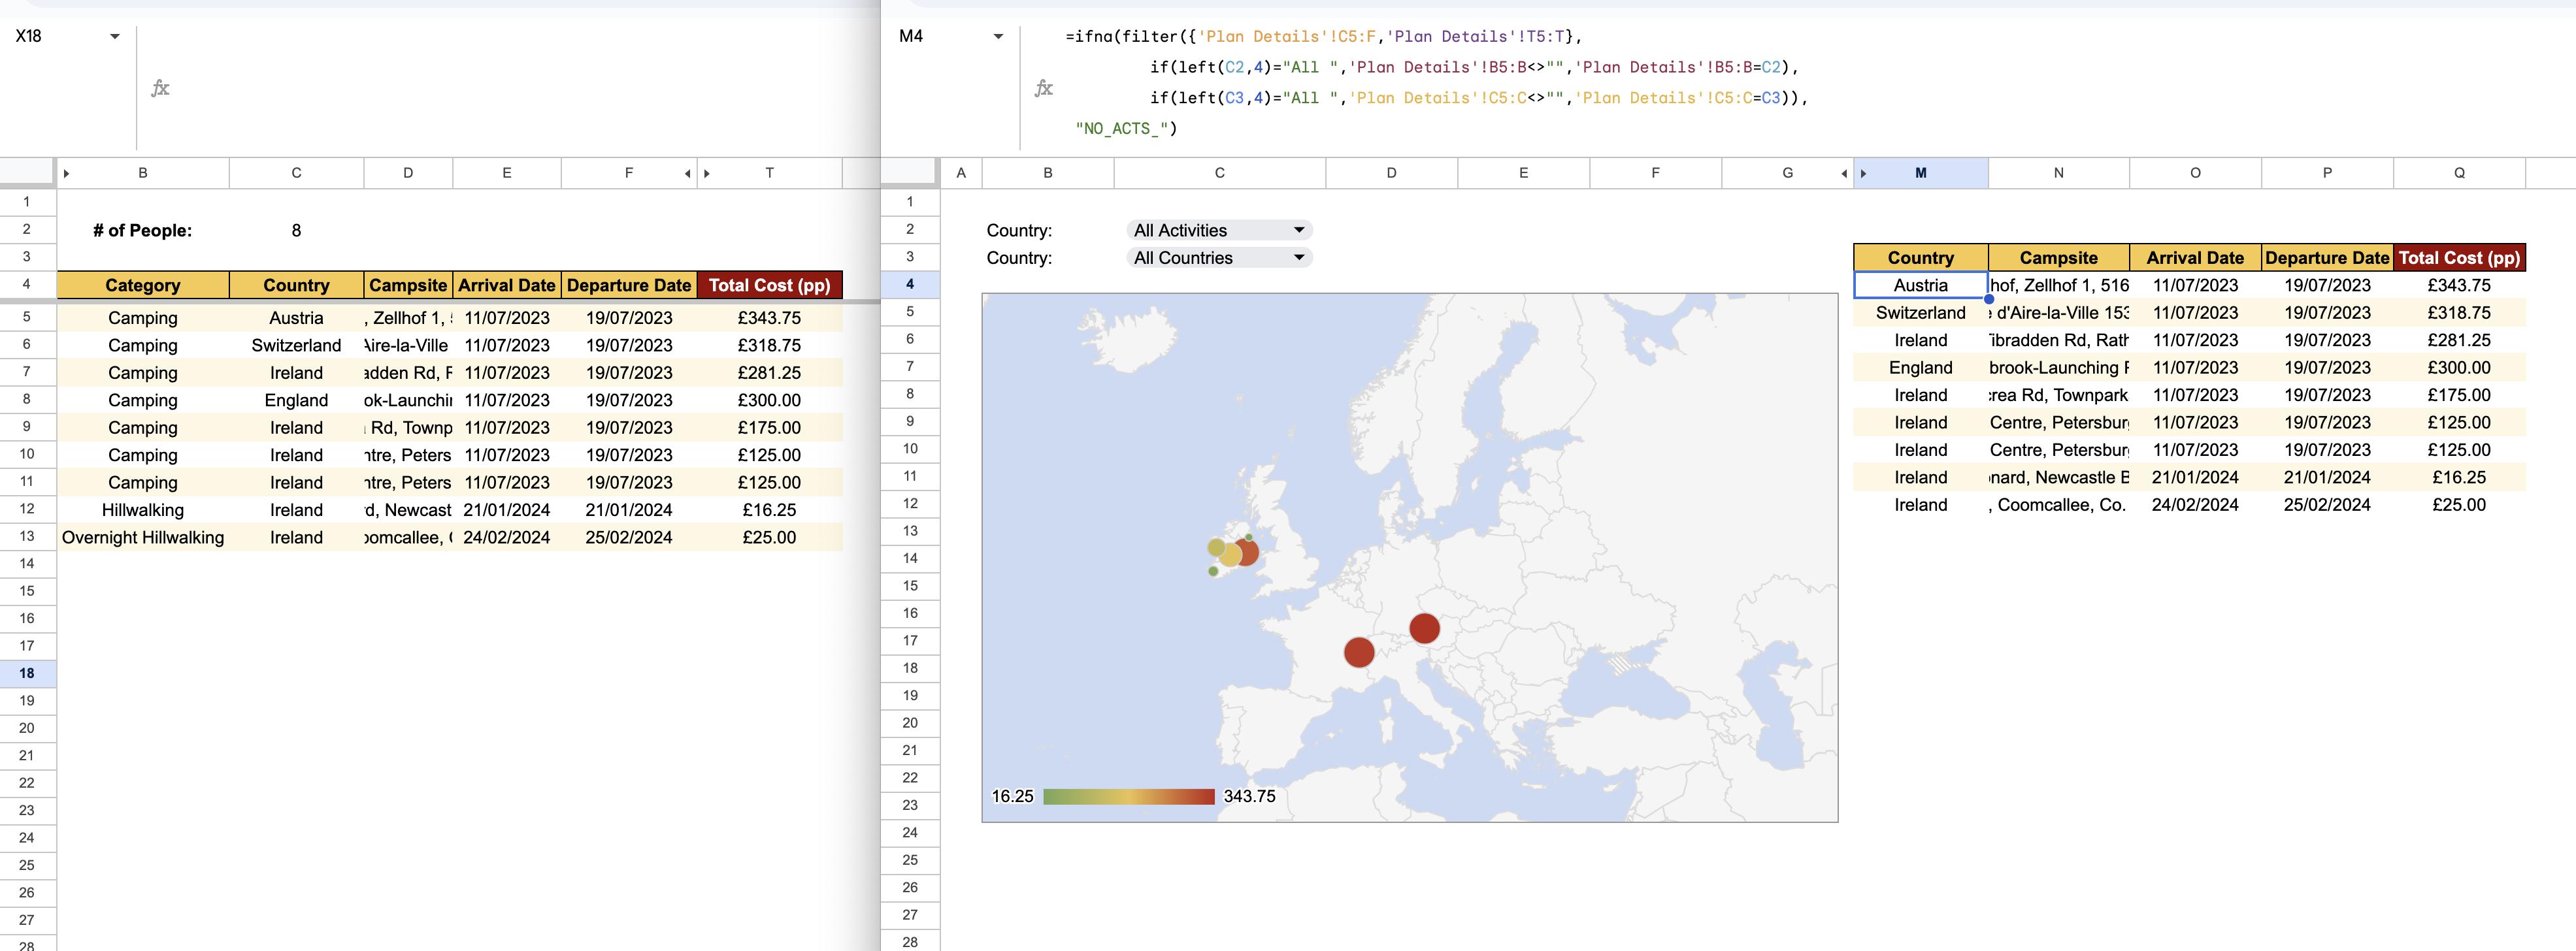Click the Austria bubble on the map
The width and height of the screenshot is (2576, 951).
tap(1424, 628)
